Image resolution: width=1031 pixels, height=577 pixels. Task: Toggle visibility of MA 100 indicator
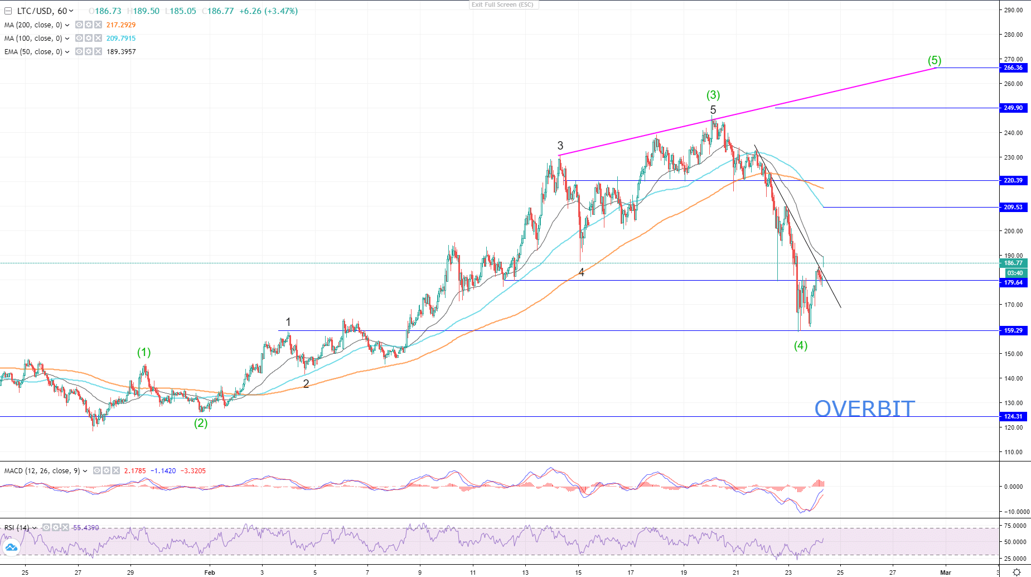coord(79,38)
